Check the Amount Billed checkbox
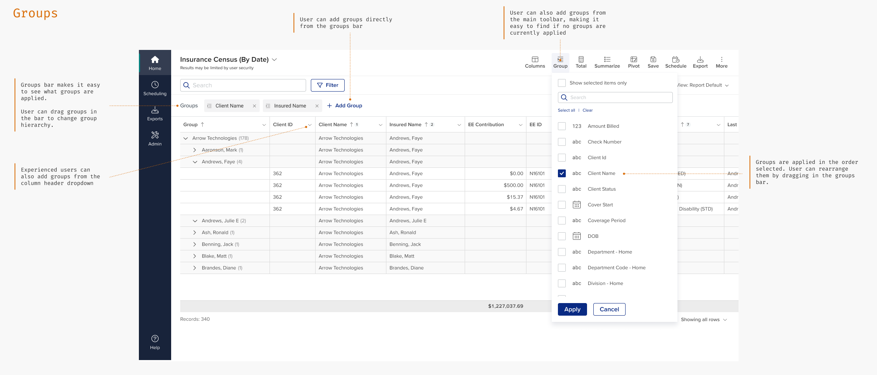The width and height of the screenshot is (877, 375). tap(562, 126)
